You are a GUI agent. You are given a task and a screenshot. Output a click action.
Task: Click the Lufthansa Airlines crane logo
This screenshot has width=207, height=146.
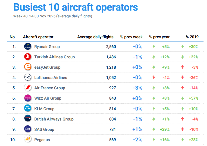click(28, 77)
